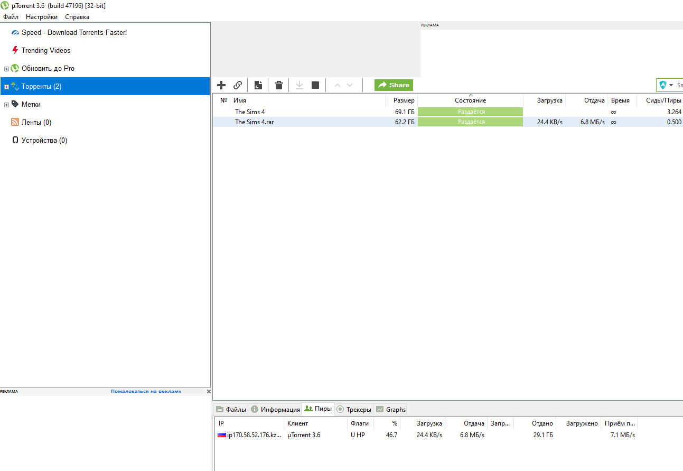Expand the Обновить до Pro tree node
Image resolution: width=683 pixels, height=471 pixels.
click(6, 69)
